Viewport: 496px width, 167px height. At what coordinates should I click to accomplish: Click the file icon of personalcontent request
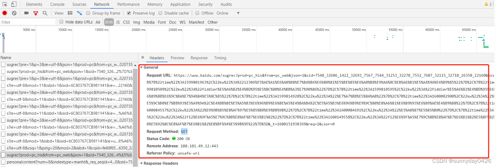pos(3,162)
